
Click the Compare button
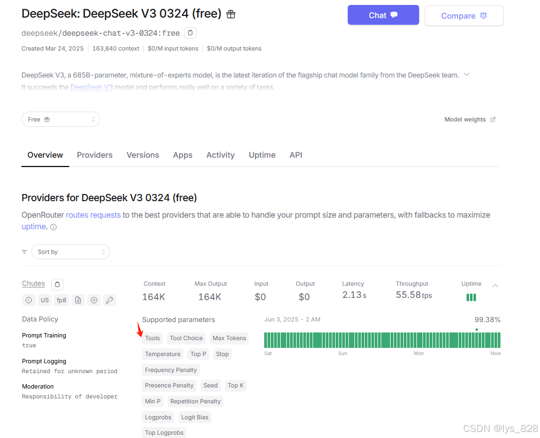pyautogui.click(x=464, y=15)
